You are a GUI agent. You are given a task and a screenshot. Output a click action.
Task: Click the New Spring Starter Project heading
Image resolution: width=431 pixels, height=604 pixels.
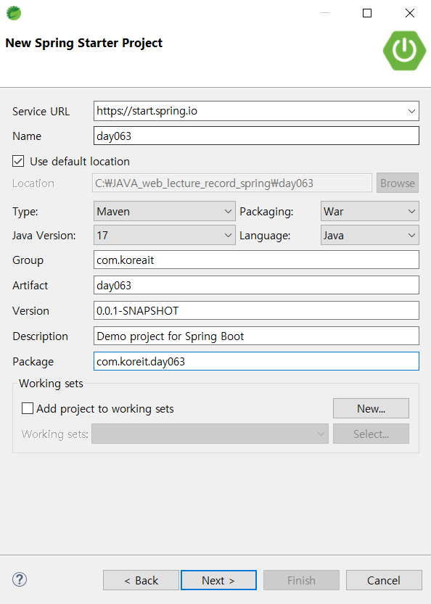(x=84, y=43)
